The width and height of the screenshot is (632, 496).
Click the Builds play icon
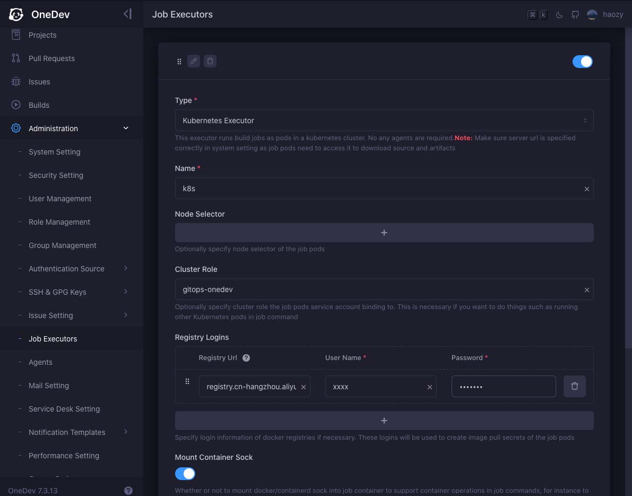tap(16, 105)
